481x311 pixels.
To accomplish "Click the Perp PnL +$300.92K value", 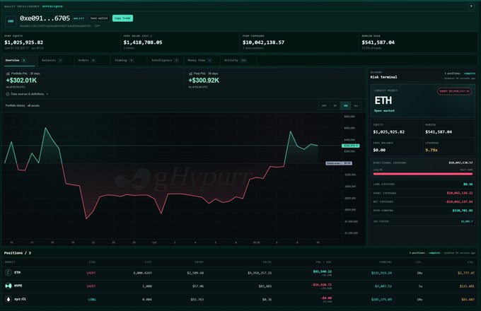I will pos(204,81).
